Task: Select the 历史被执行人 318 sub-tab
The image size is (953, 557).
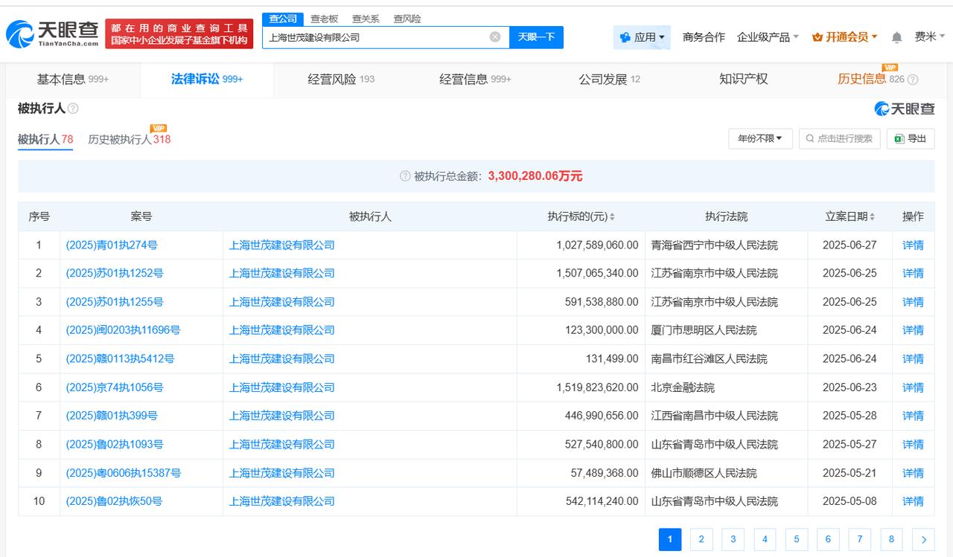Action: click(130, 139)
